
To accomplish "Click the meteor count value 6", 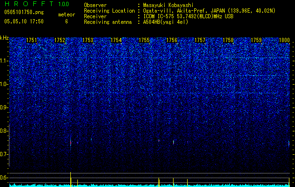I will (67, 22).
